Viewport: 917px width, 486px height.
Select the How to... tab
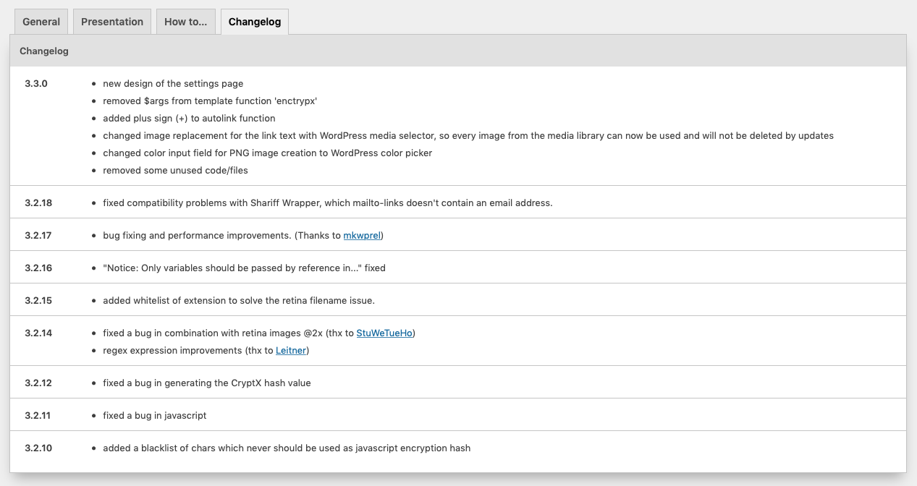(185, 22)
